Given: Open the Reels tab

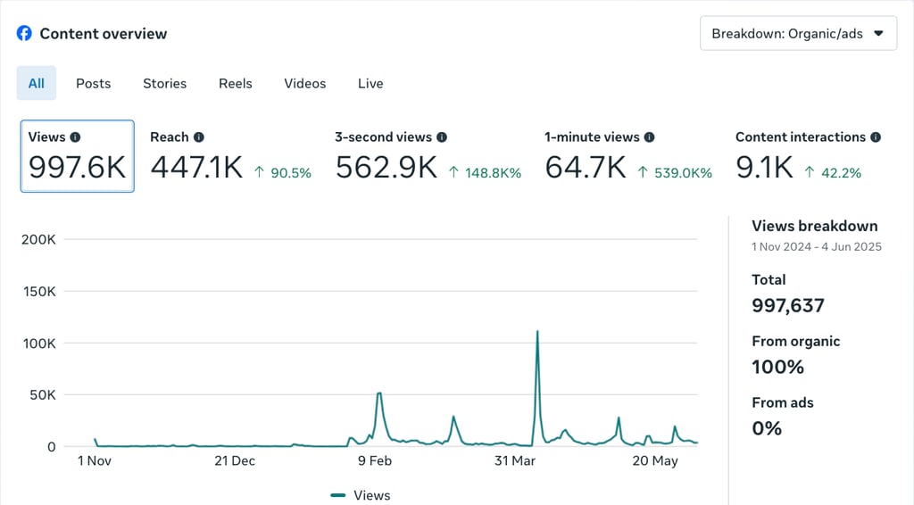Looking at the screenshot, I should point(236,83).
